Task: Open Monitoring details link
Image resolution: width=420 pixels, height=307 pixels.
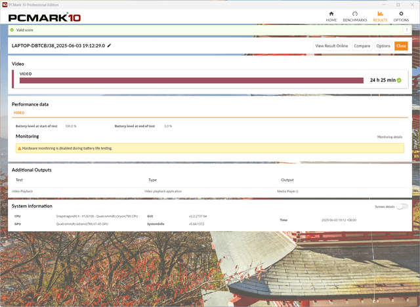Action: point(389,136)
